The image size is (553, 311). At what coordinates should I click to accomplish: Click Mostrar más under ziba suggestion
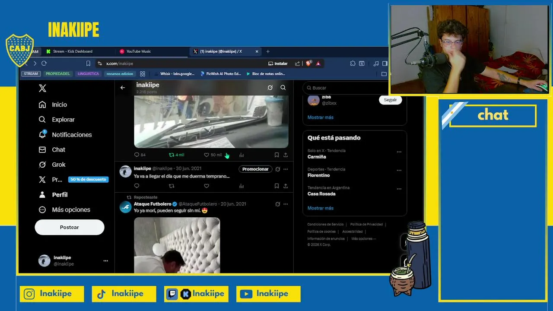(320, 117)
